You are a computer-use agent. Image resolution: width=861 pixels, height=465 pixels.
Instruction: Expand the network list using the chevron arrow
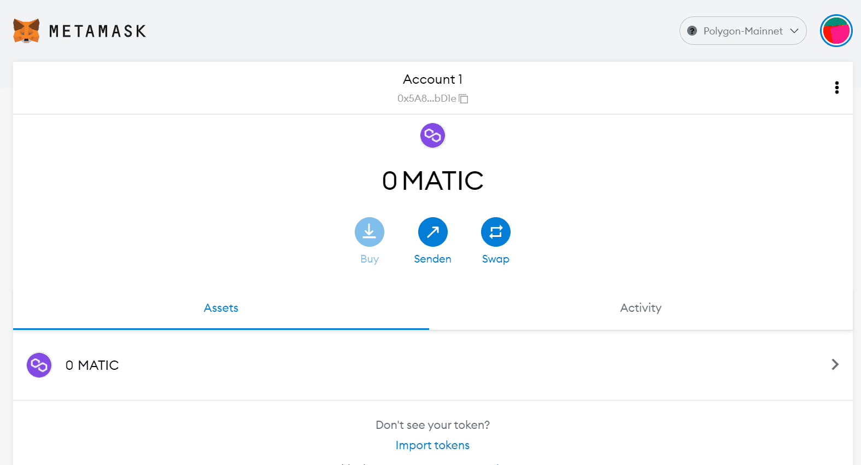[794, 31]
